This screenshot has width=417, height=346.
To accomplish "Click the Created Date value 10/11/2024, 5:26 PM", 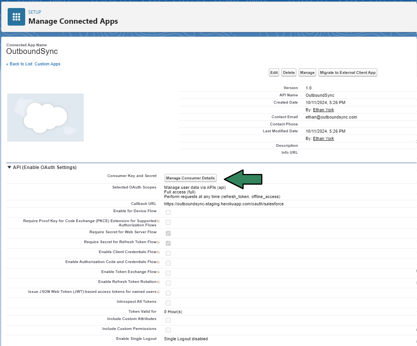I will (325, 102).
